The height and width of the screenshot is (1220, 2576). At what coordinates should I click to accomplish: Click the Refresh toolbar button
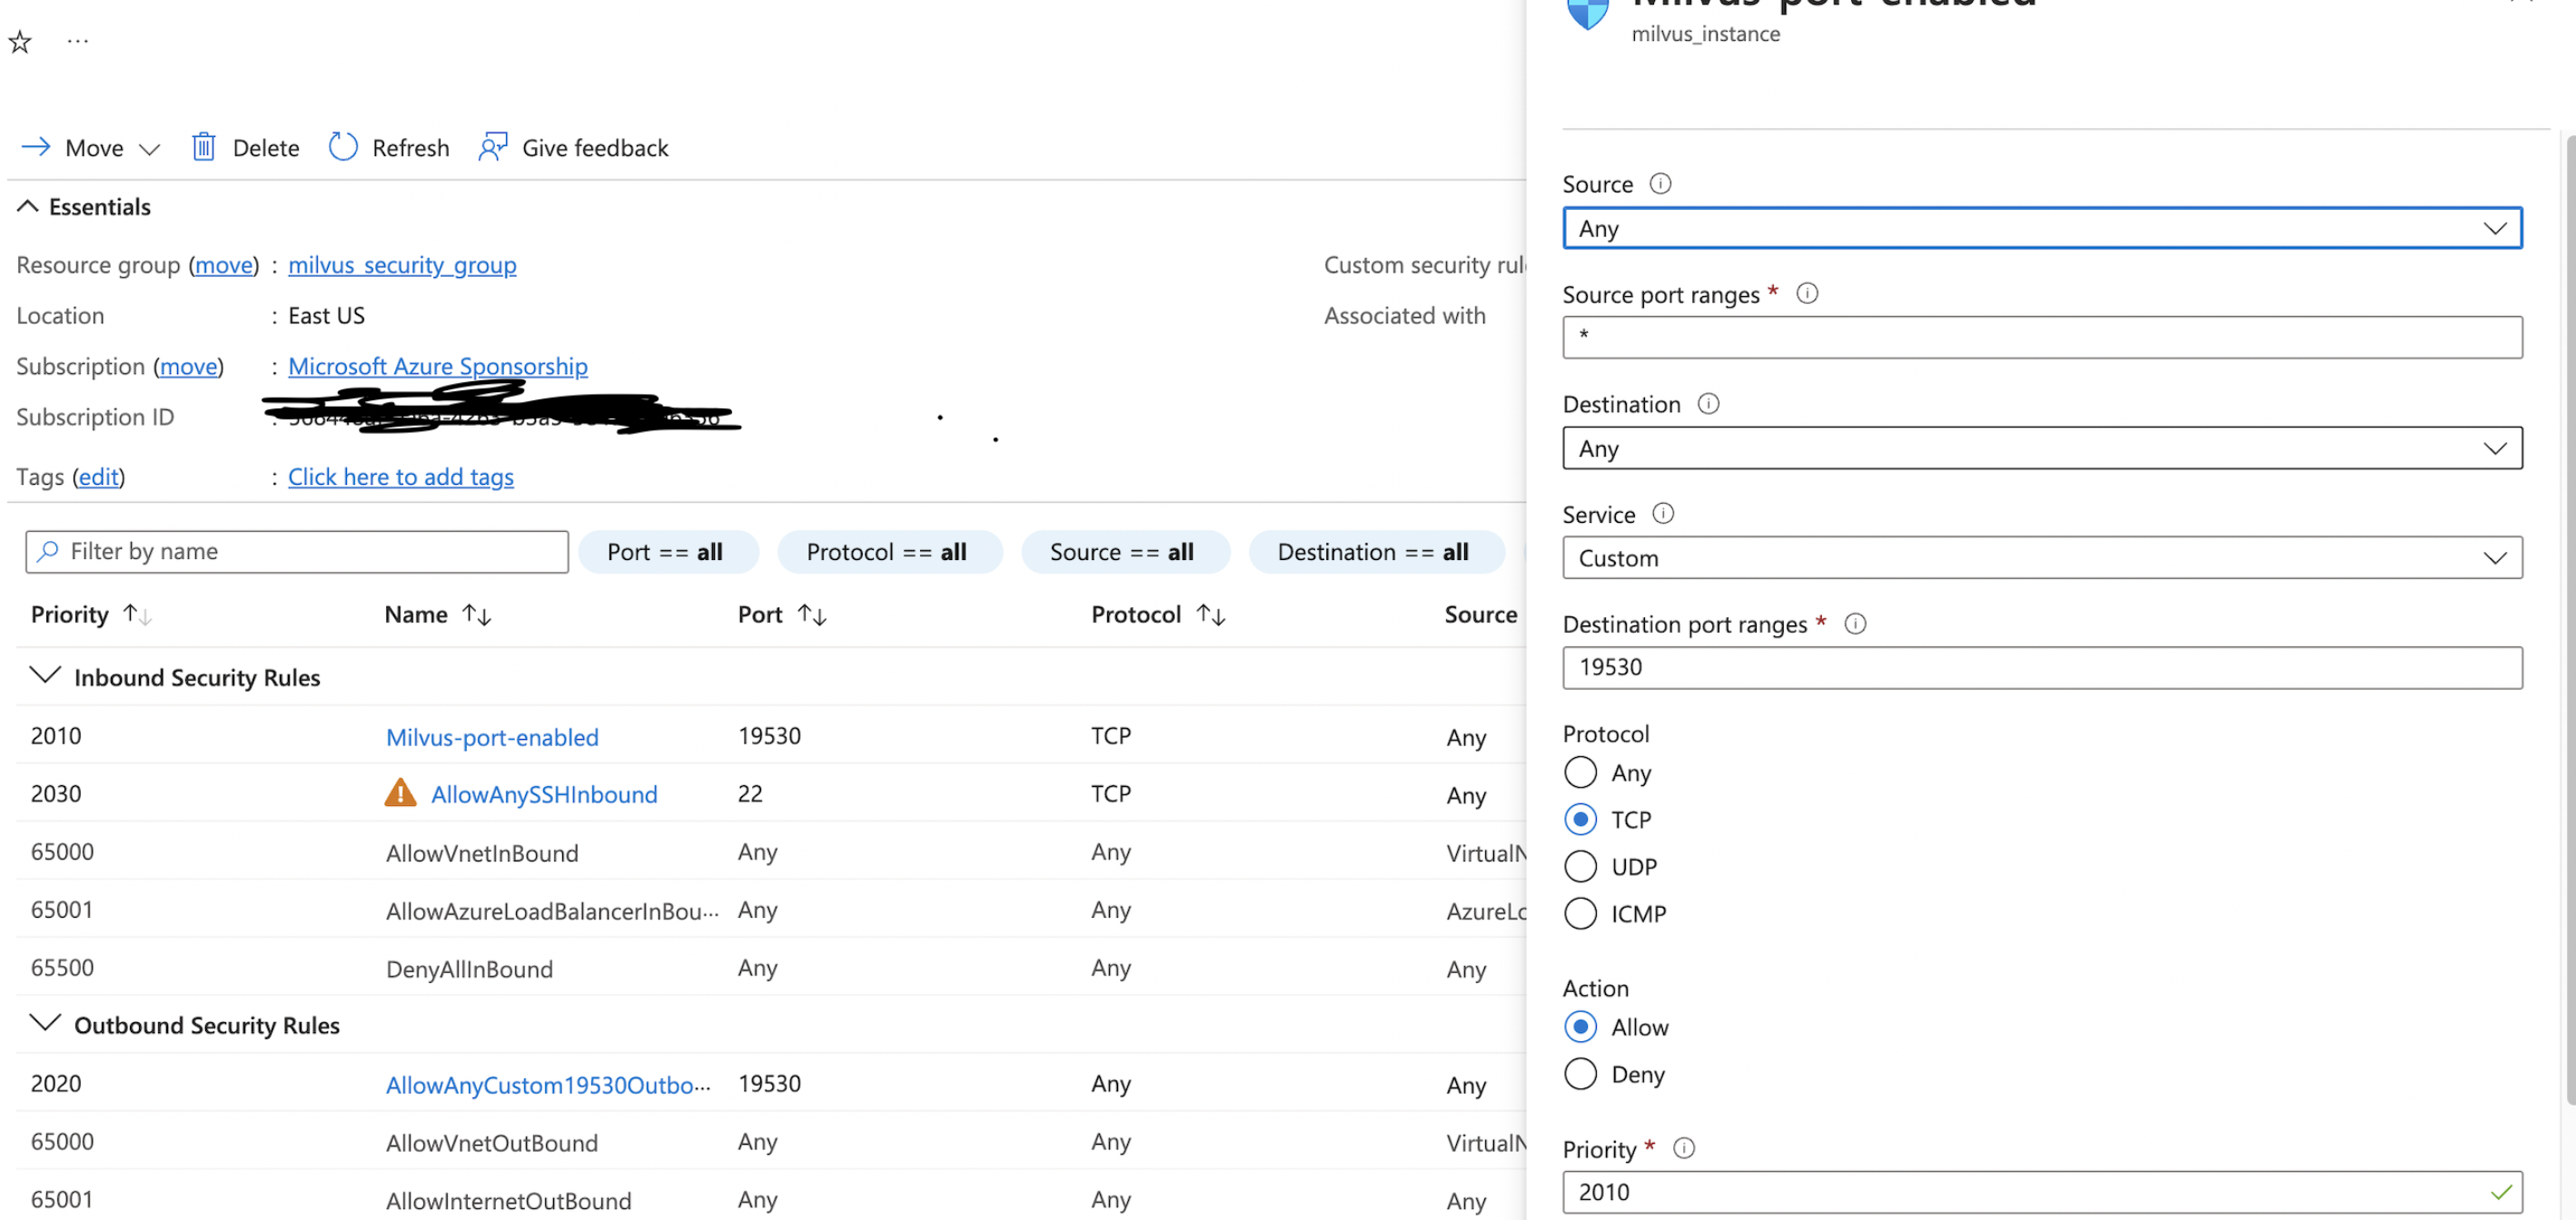389,147
